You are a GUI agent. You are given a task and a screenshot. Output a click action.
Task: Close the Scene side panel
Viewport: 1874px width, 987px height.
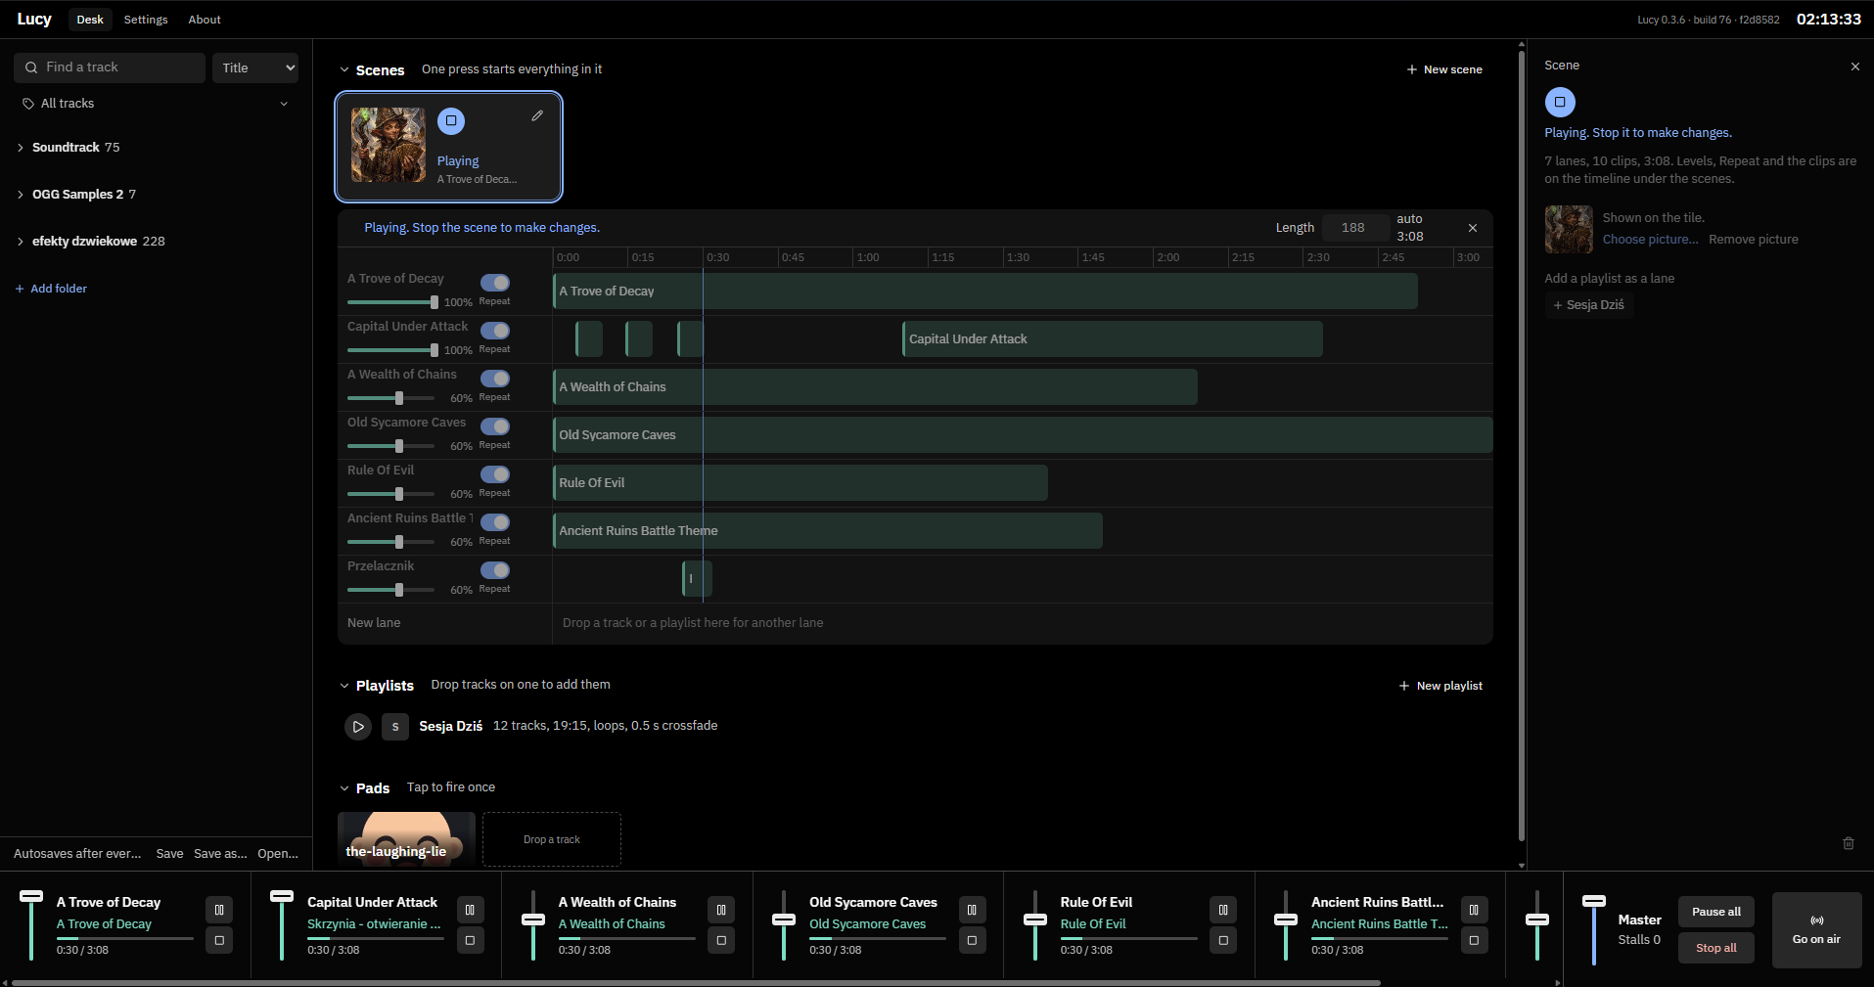pos(1854,67)
